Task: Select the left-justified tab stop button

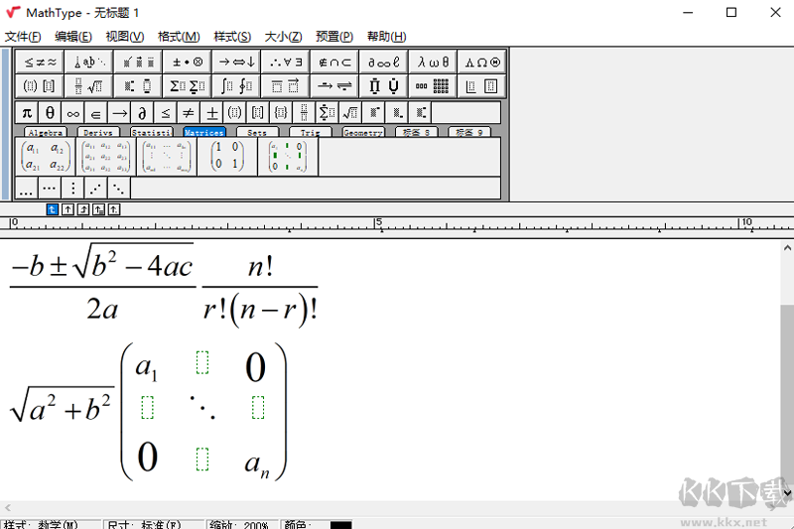Action: [x=53, y=209]
